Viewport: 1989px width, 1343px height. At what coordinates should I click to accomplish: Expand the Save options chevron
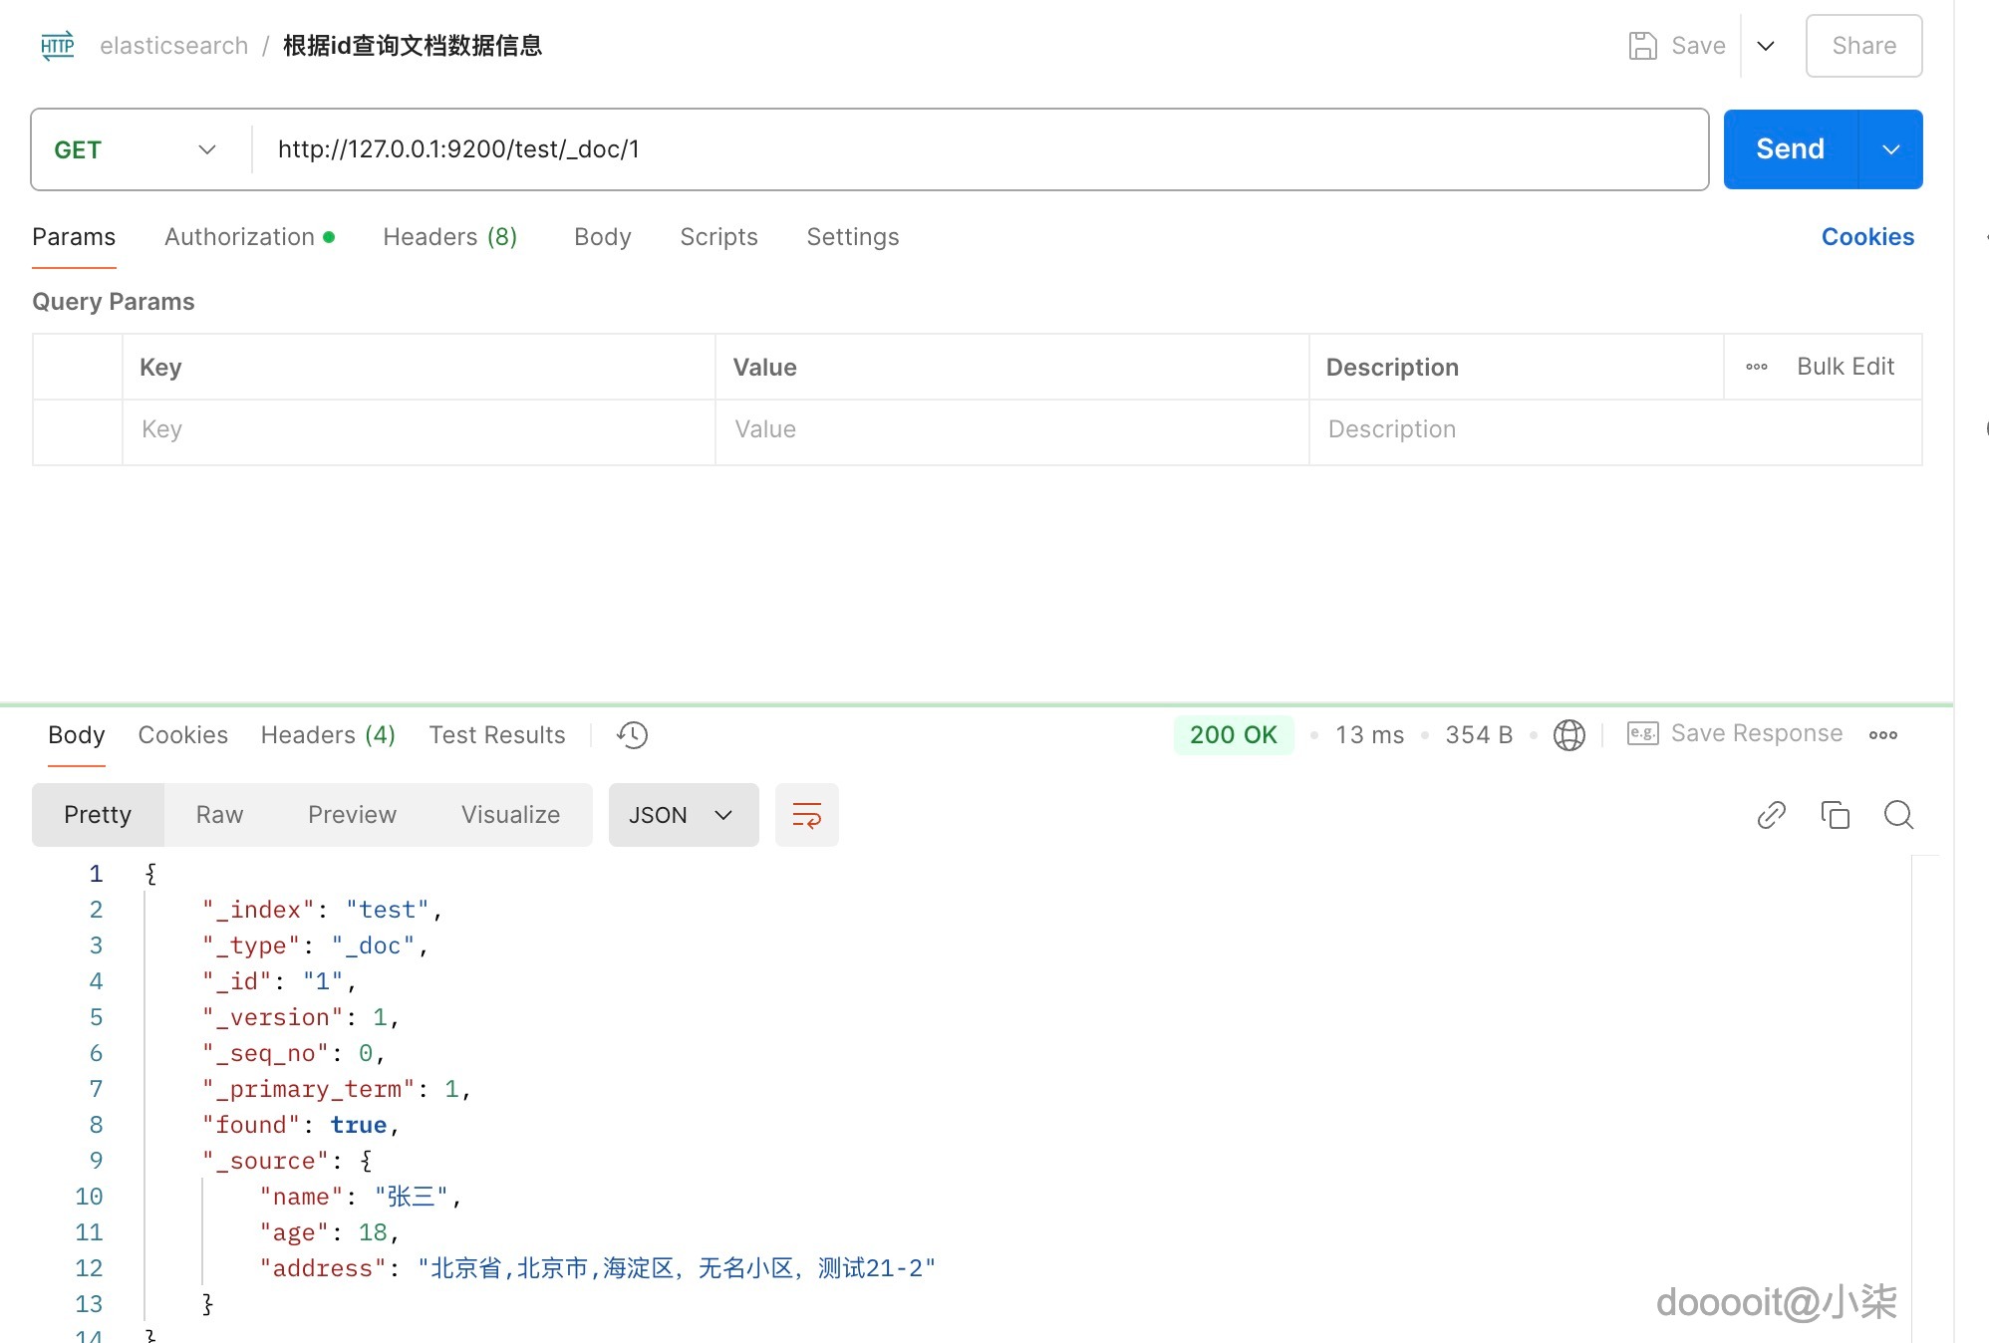[x=1765, y=46]
